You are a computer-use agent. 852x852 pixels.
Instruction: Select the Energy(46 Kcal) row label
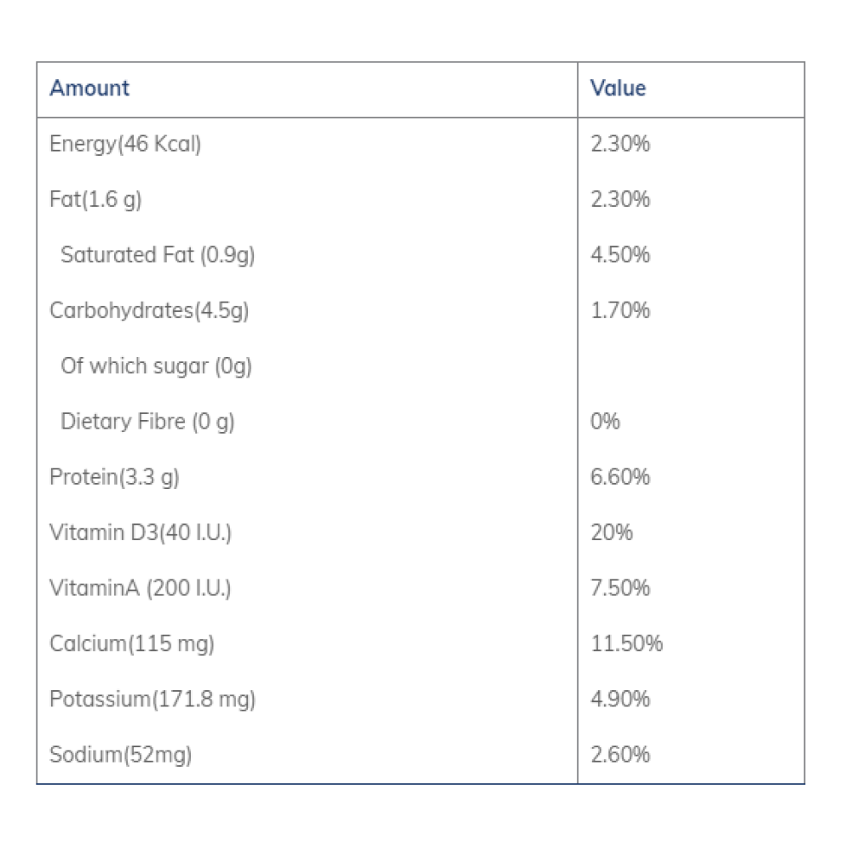[125, 144]
